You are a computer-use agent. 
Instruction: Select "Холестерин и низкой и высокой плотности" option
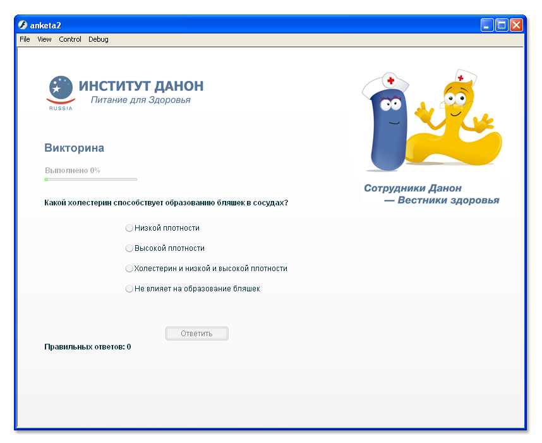(x=129, y=268)
